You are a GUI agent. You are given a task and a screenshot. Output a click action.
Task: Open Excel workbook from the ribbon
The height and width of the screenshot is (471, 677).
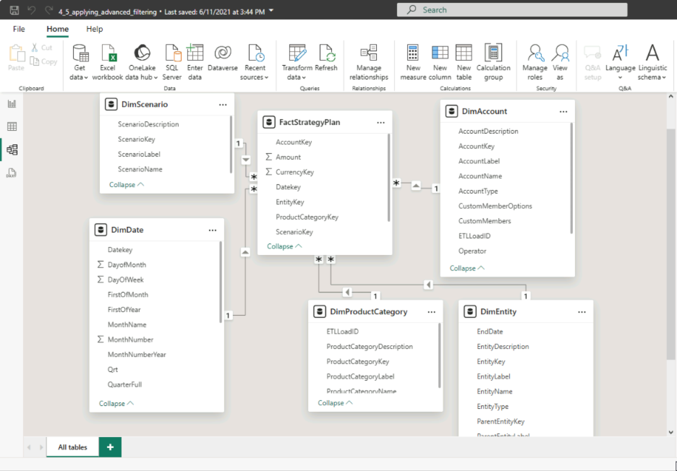click(x=108, y=61)
